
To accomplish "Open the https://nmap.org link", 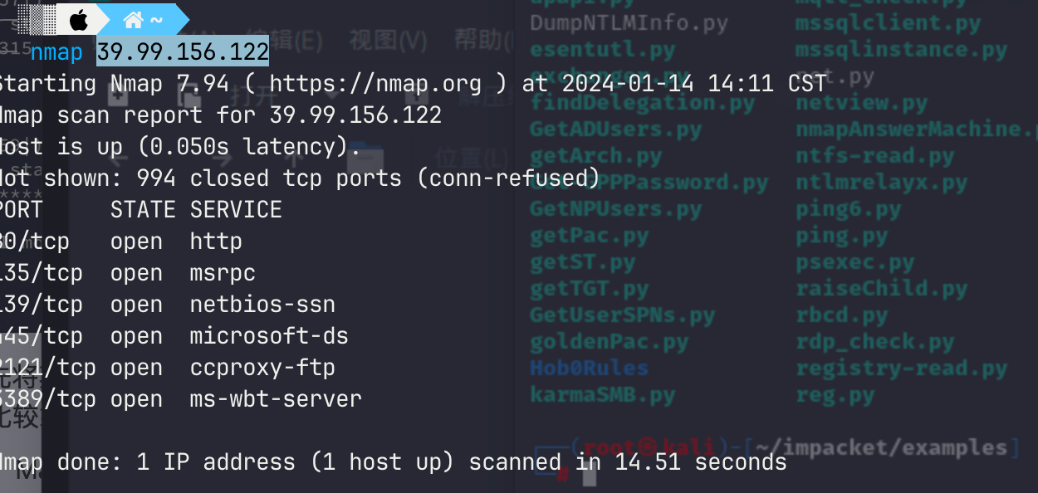I will (375, 83).
